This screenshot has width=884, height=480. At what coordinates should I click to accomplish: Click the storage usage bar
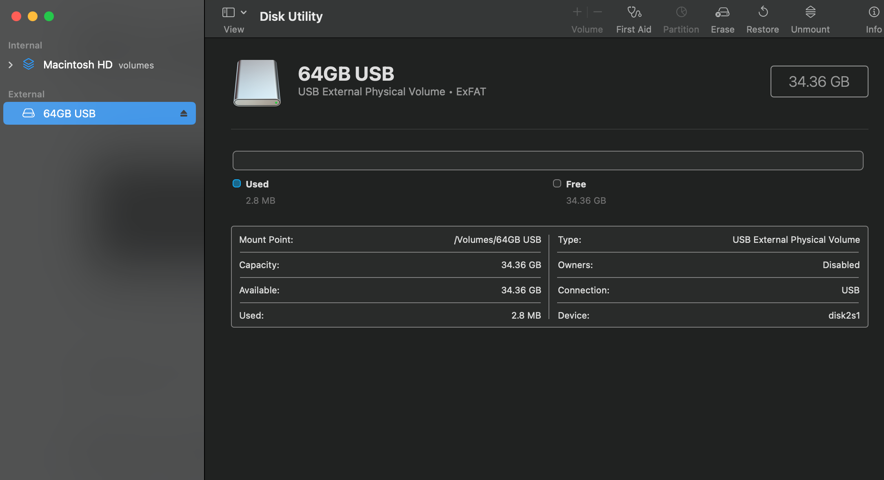[x=548, y=160]
